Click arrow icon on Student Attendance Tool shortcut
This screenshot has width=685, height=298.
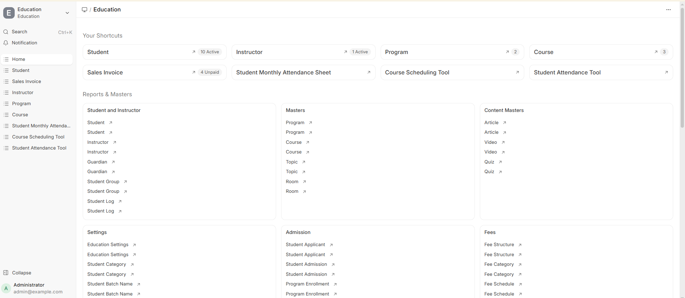coord(666,72)
